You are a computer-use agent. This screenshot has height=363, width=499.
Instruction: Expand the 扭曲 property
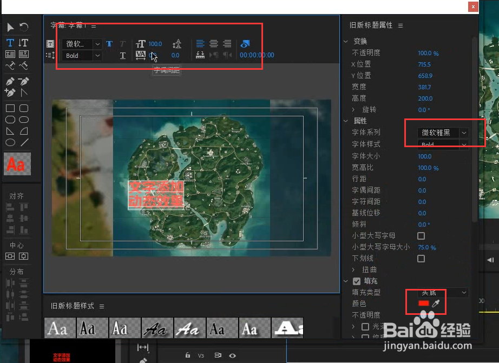tap(353, 269)
